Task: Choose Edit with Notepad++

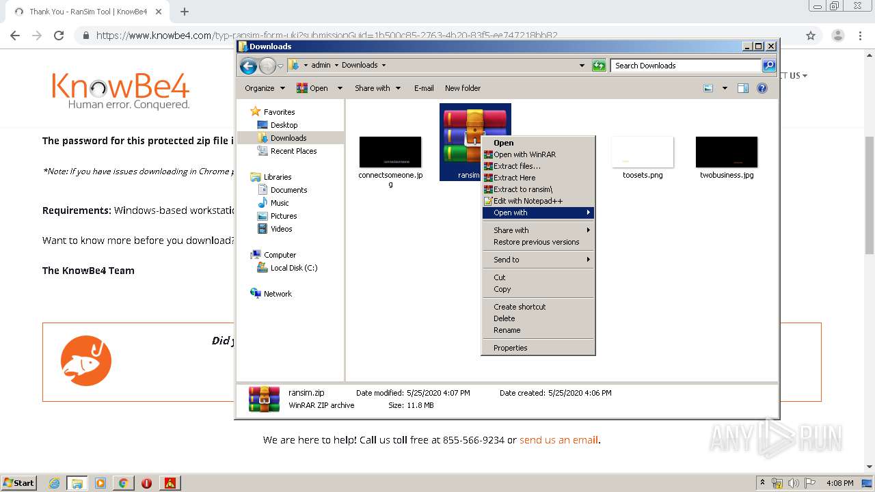Action: pyautogui.click(x=538, y=201)
